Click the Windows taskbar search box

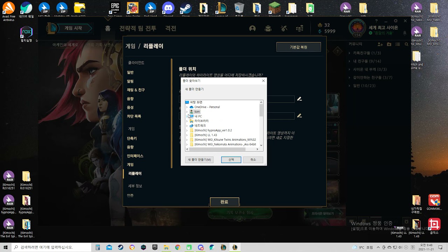(x=52, y=247)
